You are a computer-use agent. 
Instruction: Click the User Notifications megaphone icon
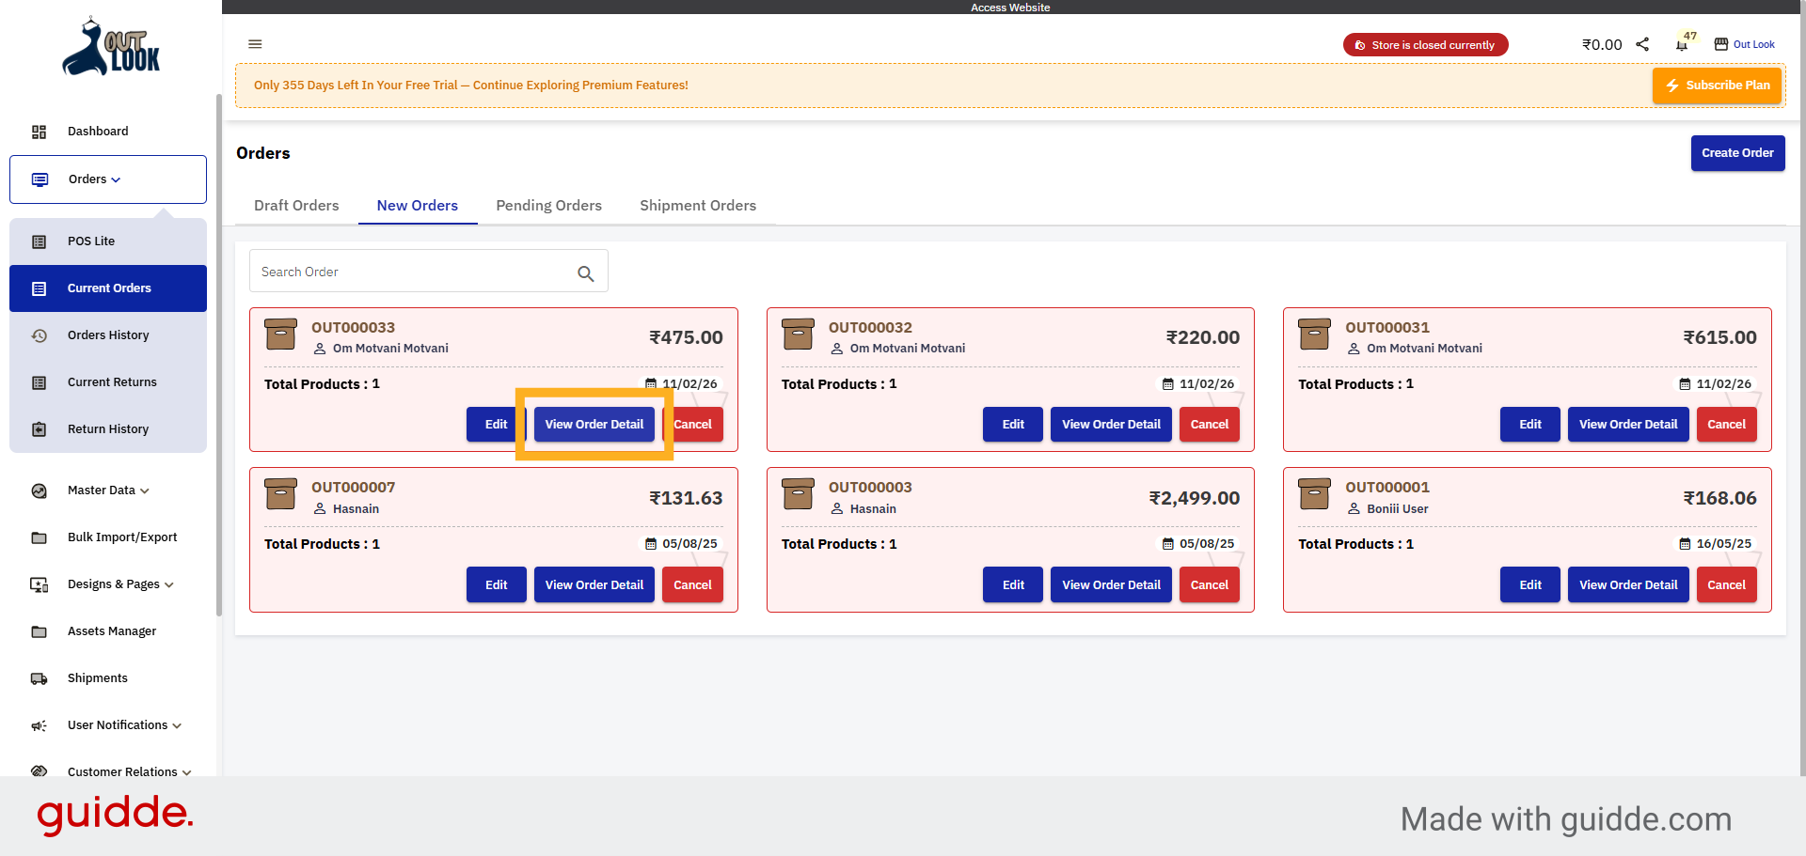click(39, 725)
